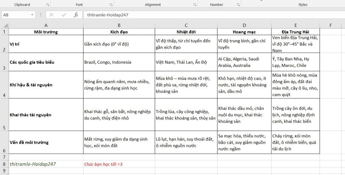Click cell 'Ai Cập, Algeria, Saudi Arabia, Australia'
Viewport: 345px width, 175px height.
coord(244,62)
